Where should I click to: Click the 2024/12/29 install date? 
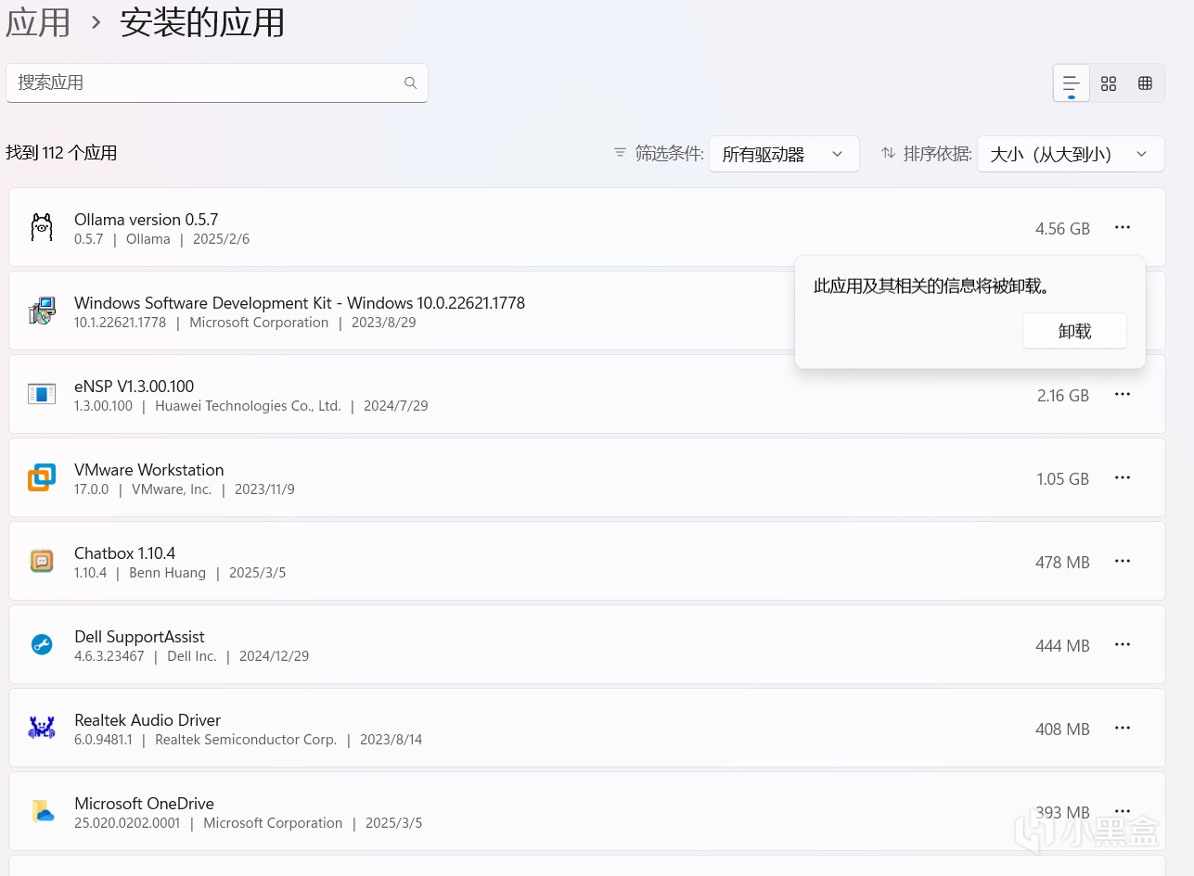[274, 656]
